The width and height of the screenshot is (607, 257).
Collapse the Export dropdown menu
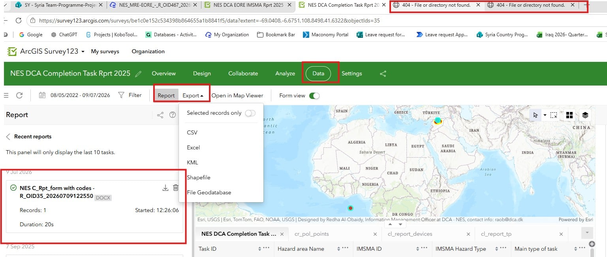(193, 95)
